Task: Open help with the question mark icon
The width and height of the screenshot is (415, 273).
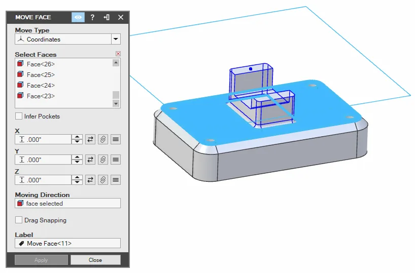Action: 92,17
